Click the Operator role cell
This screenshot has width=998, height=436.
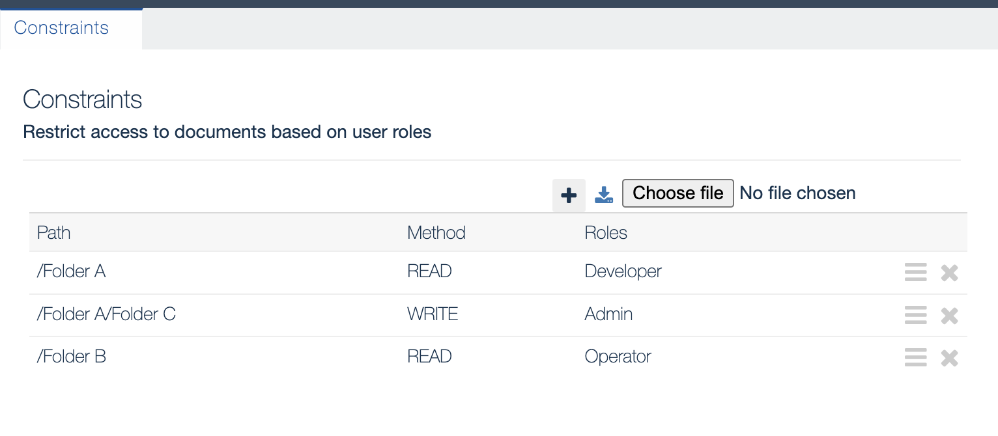[618, 357]
